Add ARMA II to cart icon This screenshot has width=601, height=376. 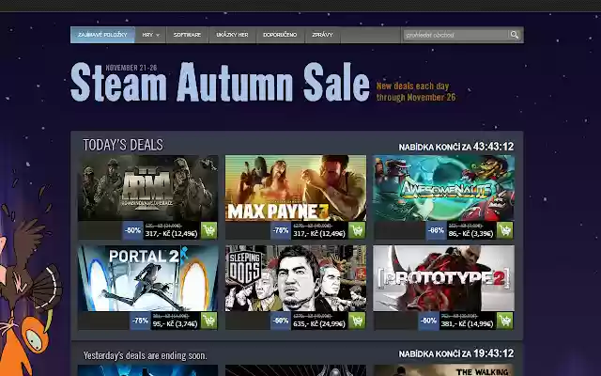(x=208, y=230)
